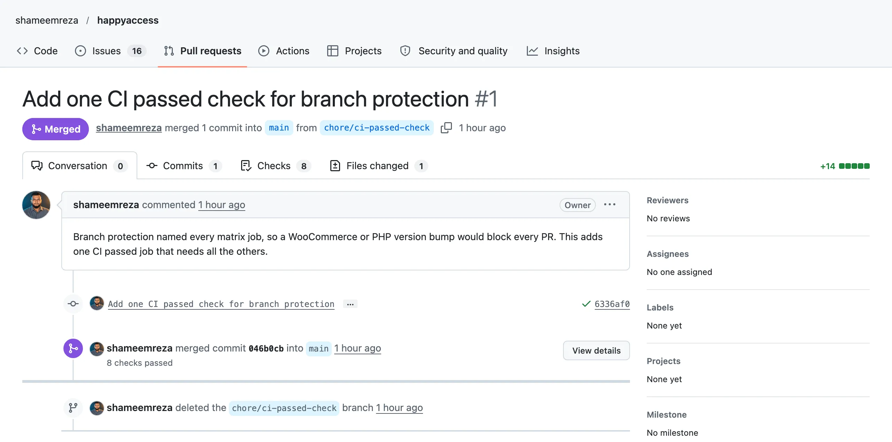The width and height of the screenshot is (892, 442).
Task: Expand the commit message ellipsis button
Action: tap(350, 304)
